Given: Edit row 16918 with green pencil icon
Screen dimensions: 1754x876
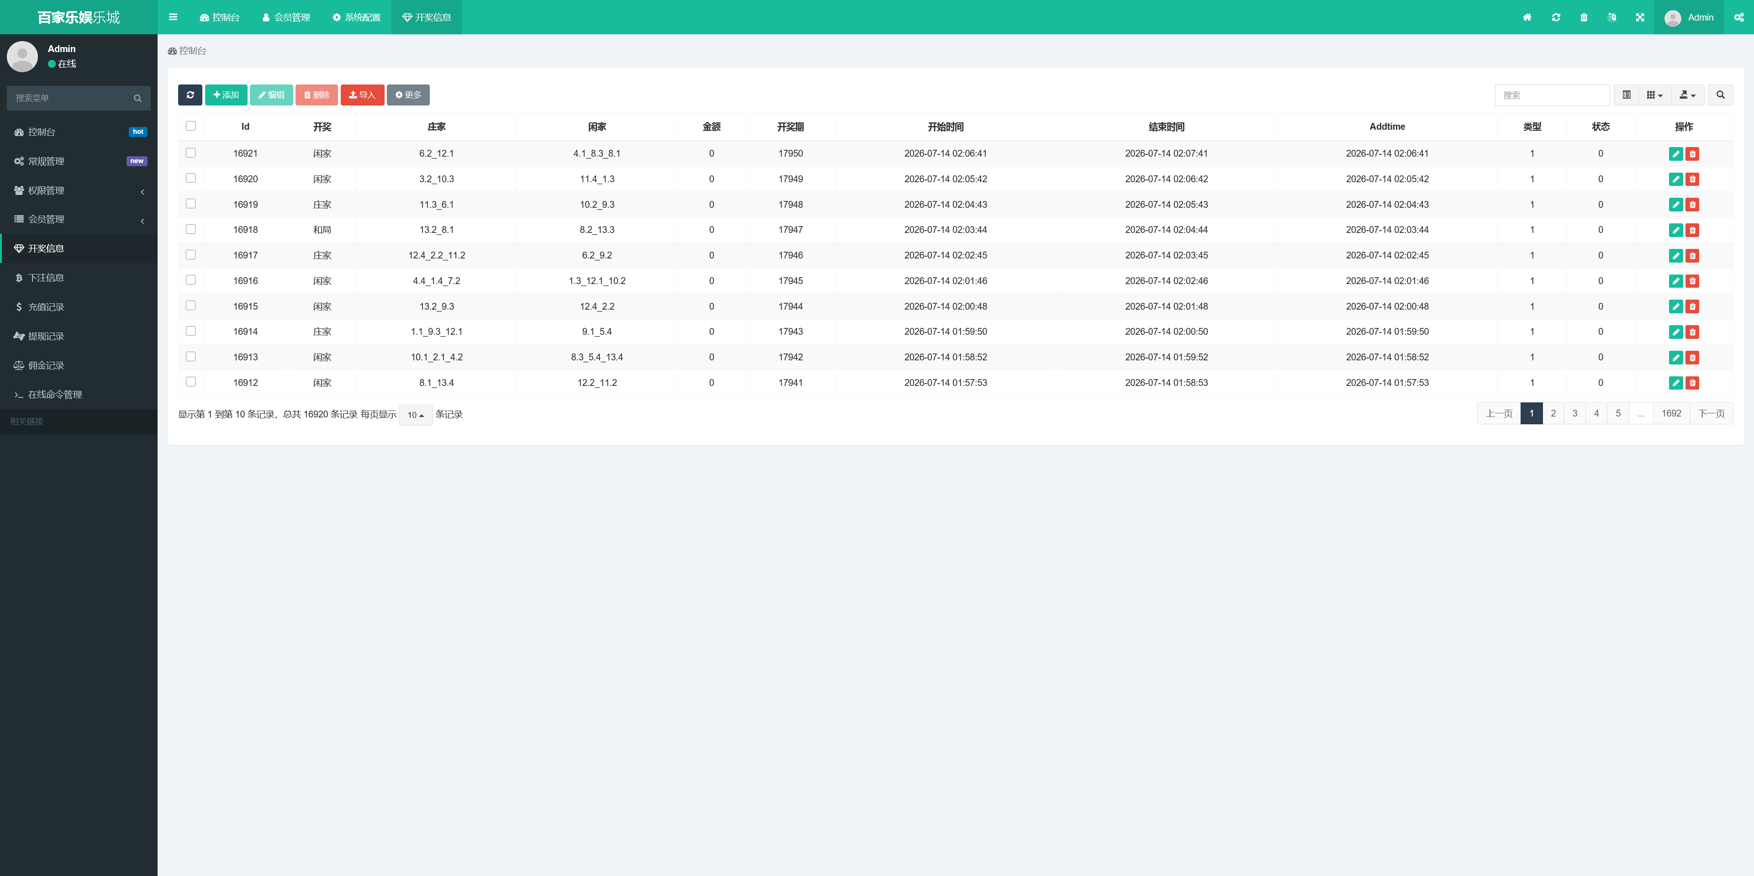Looking at the screenshot, I should point(1676,230).
